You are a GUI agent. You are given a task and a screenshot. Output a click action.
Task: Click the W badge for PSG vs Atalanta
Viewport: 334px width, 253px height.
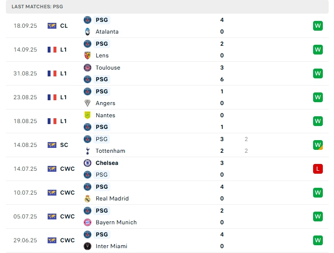(x=318, y=26)
